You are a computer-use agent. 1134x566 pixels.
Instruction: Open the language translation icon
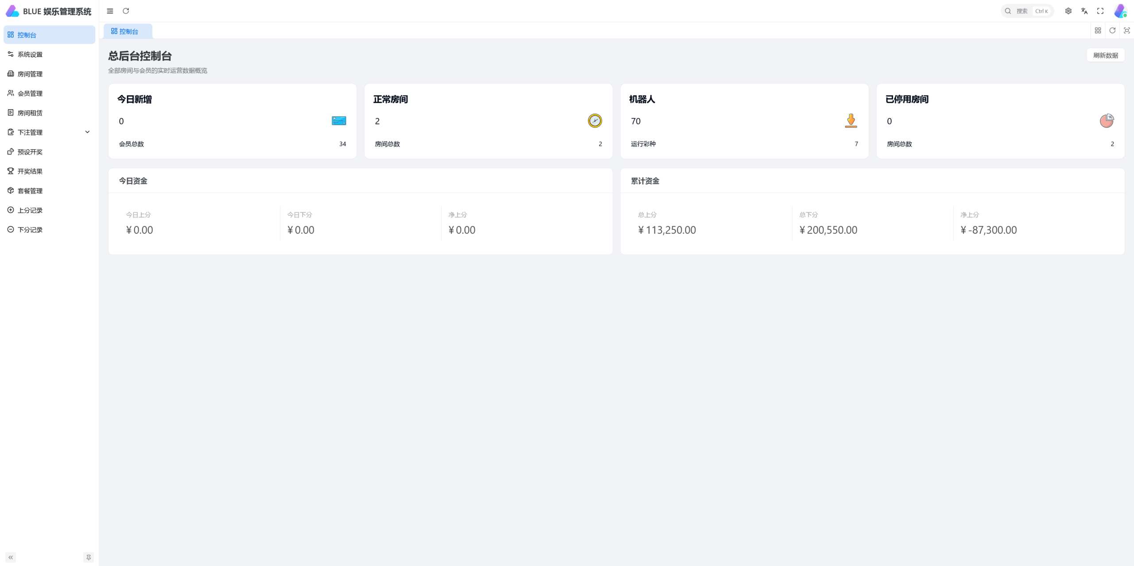pyautogui.click(x=1084, y=11)
